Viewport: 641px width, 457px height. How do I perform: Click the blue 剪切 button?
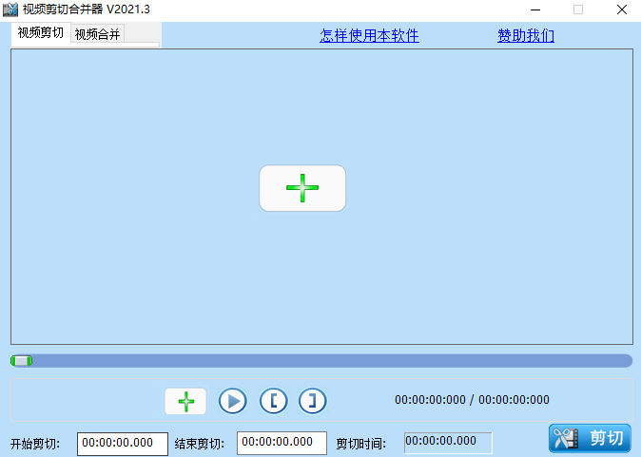pyautogui.click(x=590, y=438)
